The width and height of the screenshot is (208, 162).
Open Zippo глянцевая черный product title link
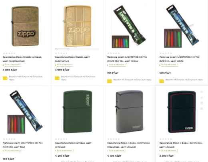pyautogui.click(x=128, y=145)
